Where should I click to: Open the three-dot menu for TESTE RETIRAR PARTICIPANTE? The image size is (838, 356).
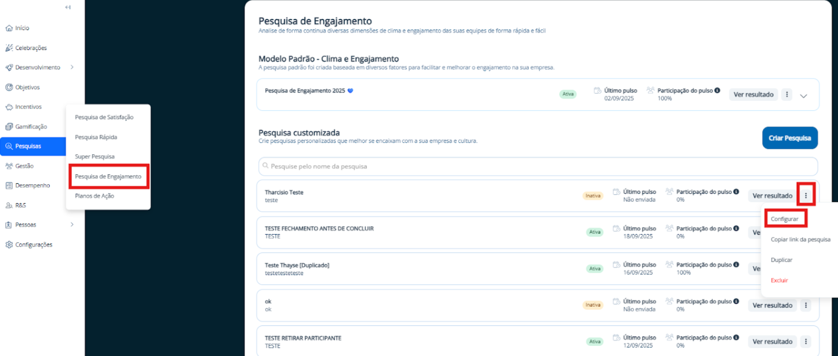click(x=806, y=341)
